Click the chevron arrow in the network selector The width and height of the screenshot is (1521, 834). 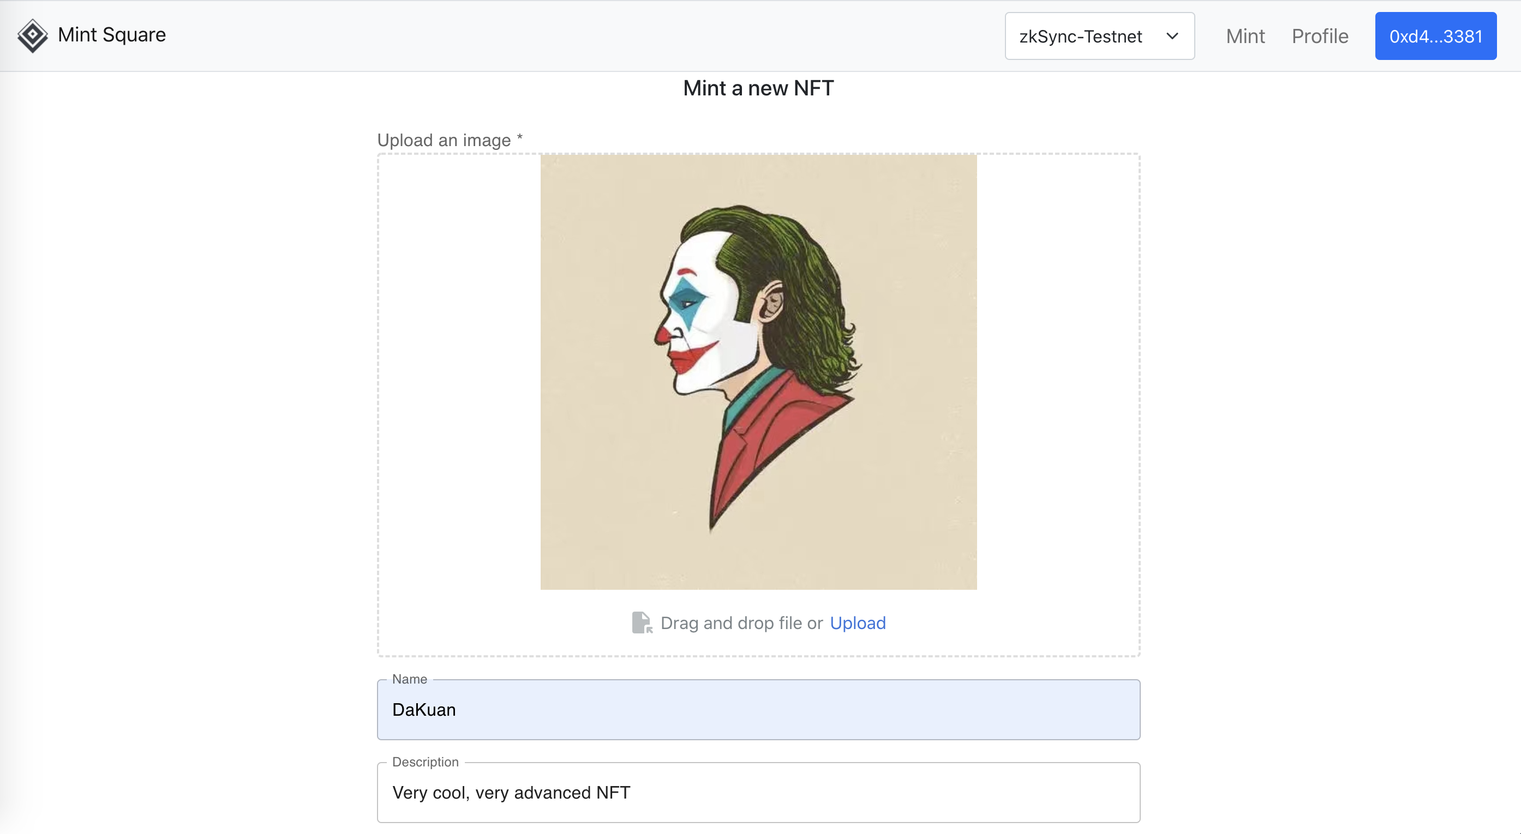coord(1172,36)
